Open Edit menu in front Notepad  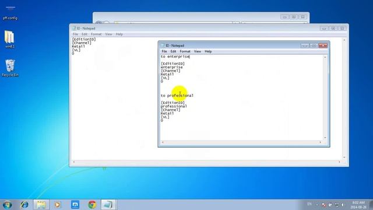pos(173,51)
